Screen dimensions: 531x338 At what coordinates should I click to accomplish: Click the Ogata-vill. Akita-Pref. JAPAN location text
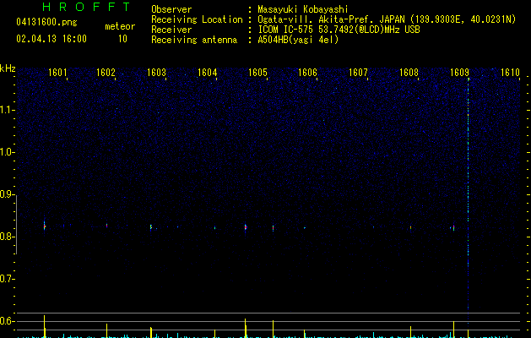331,19
